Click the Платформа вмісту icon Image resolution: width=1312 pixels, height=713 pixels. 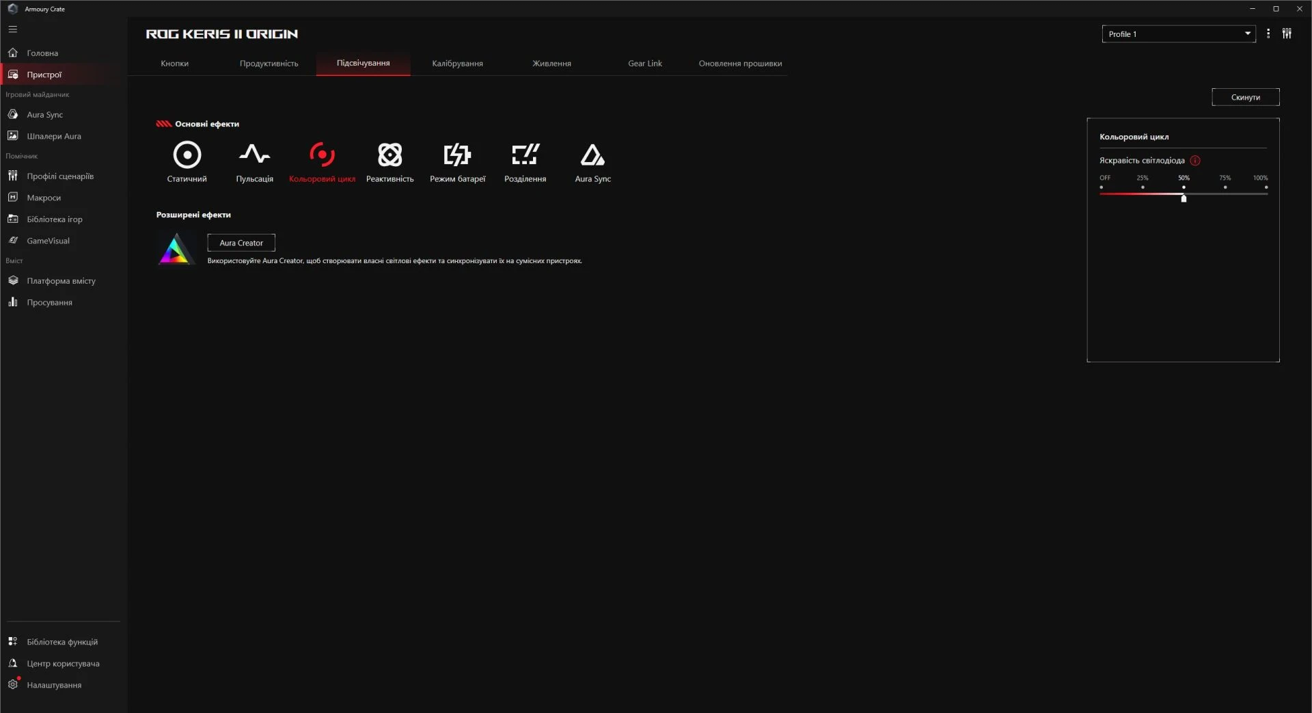click(x=13, y=280)
